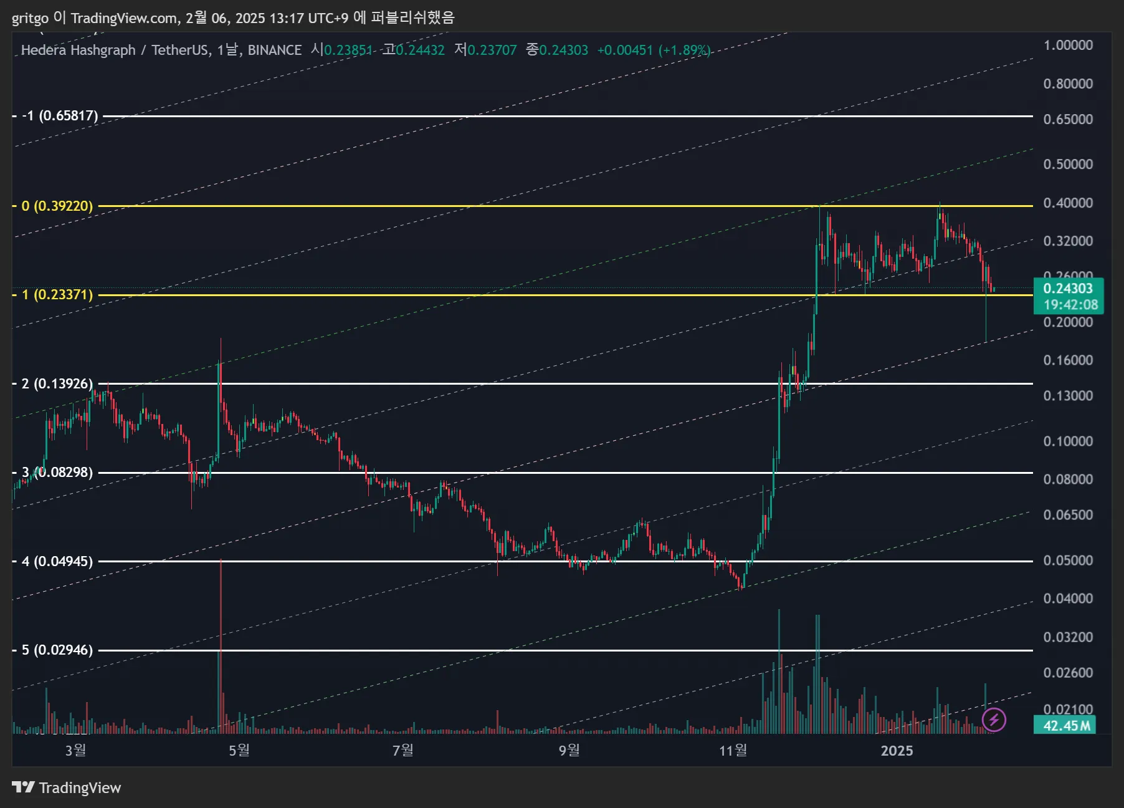Click the 3월 date label on time axis
The width and height of the screenshot is (1124, 808).
pos(75,751)
